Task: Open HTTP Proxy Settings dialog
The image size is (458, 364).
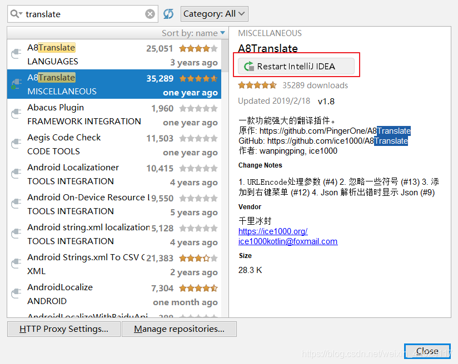Action: pos(64,329)
